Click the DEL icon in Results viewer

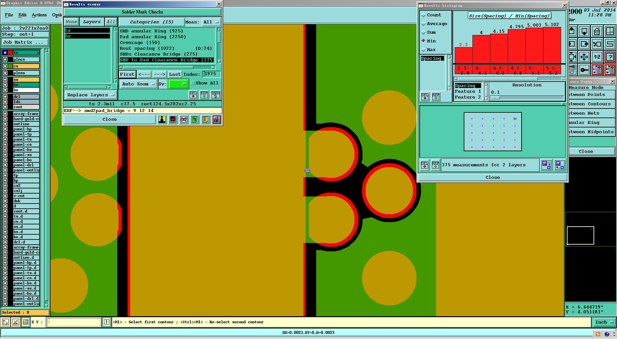point(193,95)
